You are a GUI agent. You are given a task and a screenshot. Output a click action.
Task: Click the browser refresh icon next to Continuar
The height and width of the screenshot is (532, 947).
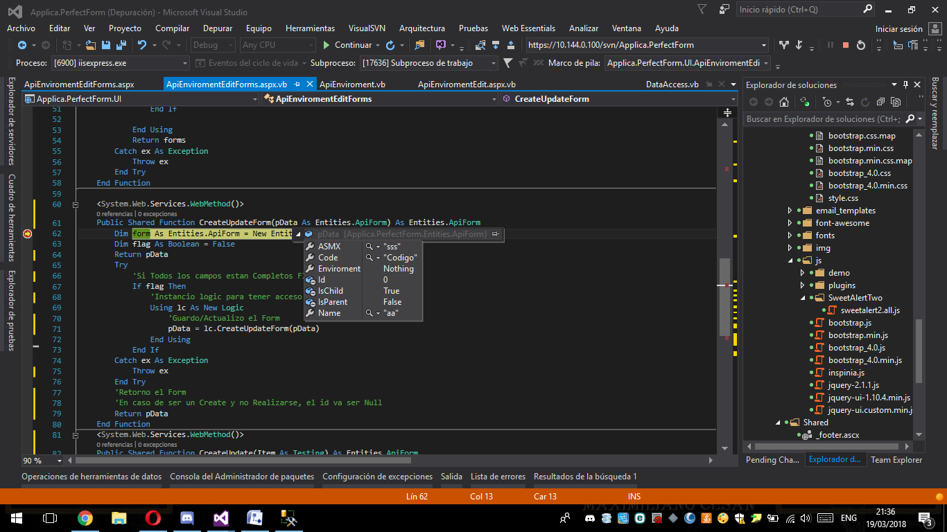click(x=390, y=45)
